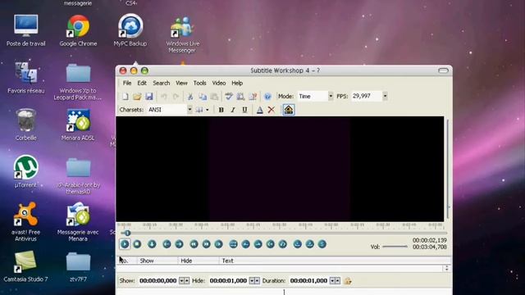Viewport: 525px width, 295px height.
Task: Fast forward the video
Action: click(206, 244)
